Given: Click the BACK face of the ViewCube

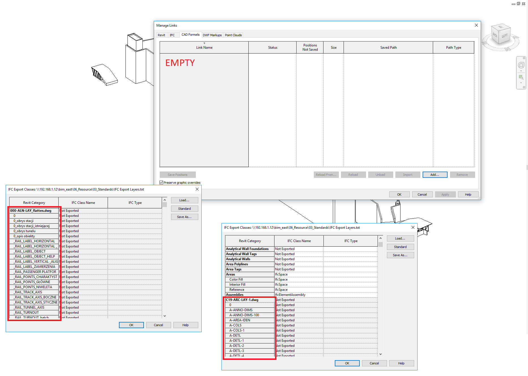Looking at the screenshot, I should coord(495,35).
